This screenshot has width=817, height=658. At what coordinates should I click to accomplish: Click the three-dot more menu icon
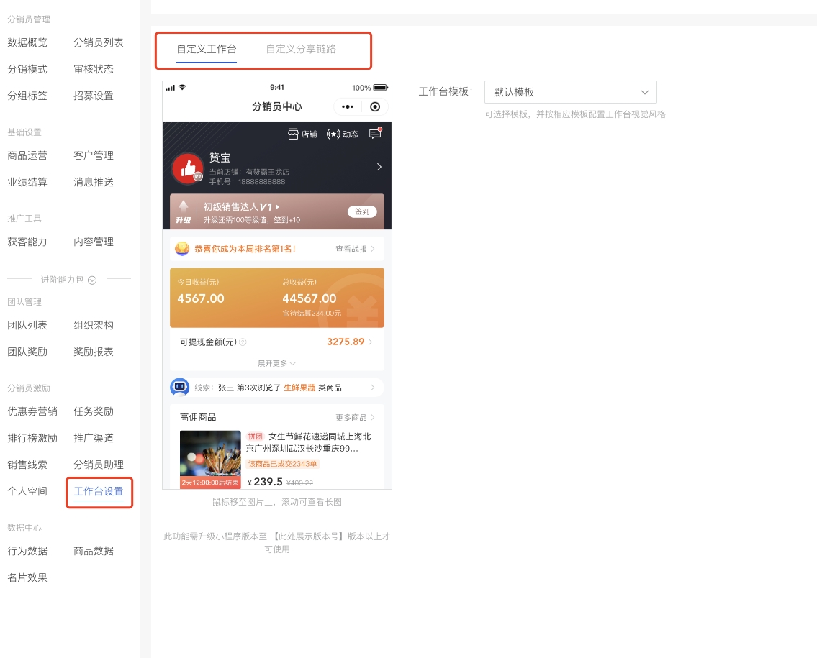[x=348, y=106]
